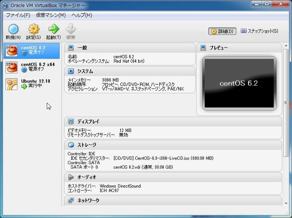The width and height of the screenshot is (292, 218).
Task: Click the 12 MB video memory value
Action: [125, 131]
